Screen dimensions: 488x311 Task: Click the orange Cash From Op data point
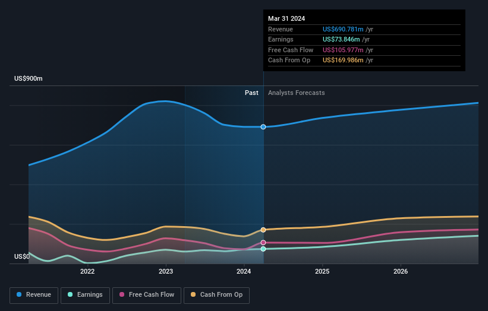(x=263, y=230)
